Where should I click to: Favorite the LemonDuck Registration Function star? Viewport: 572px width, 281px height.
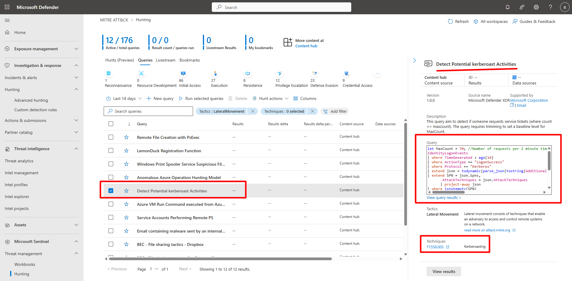[x=126, y=150]
